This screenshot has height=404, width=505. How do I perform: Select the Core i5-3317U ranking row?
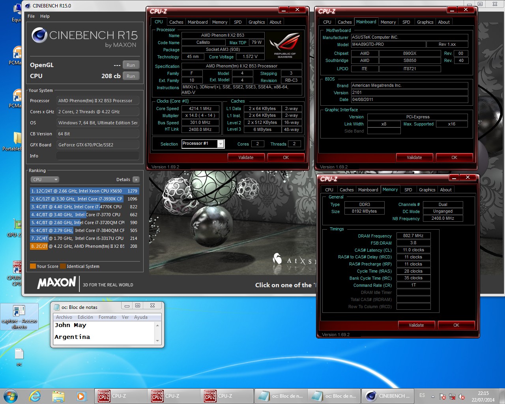click(x=84, y=238)
